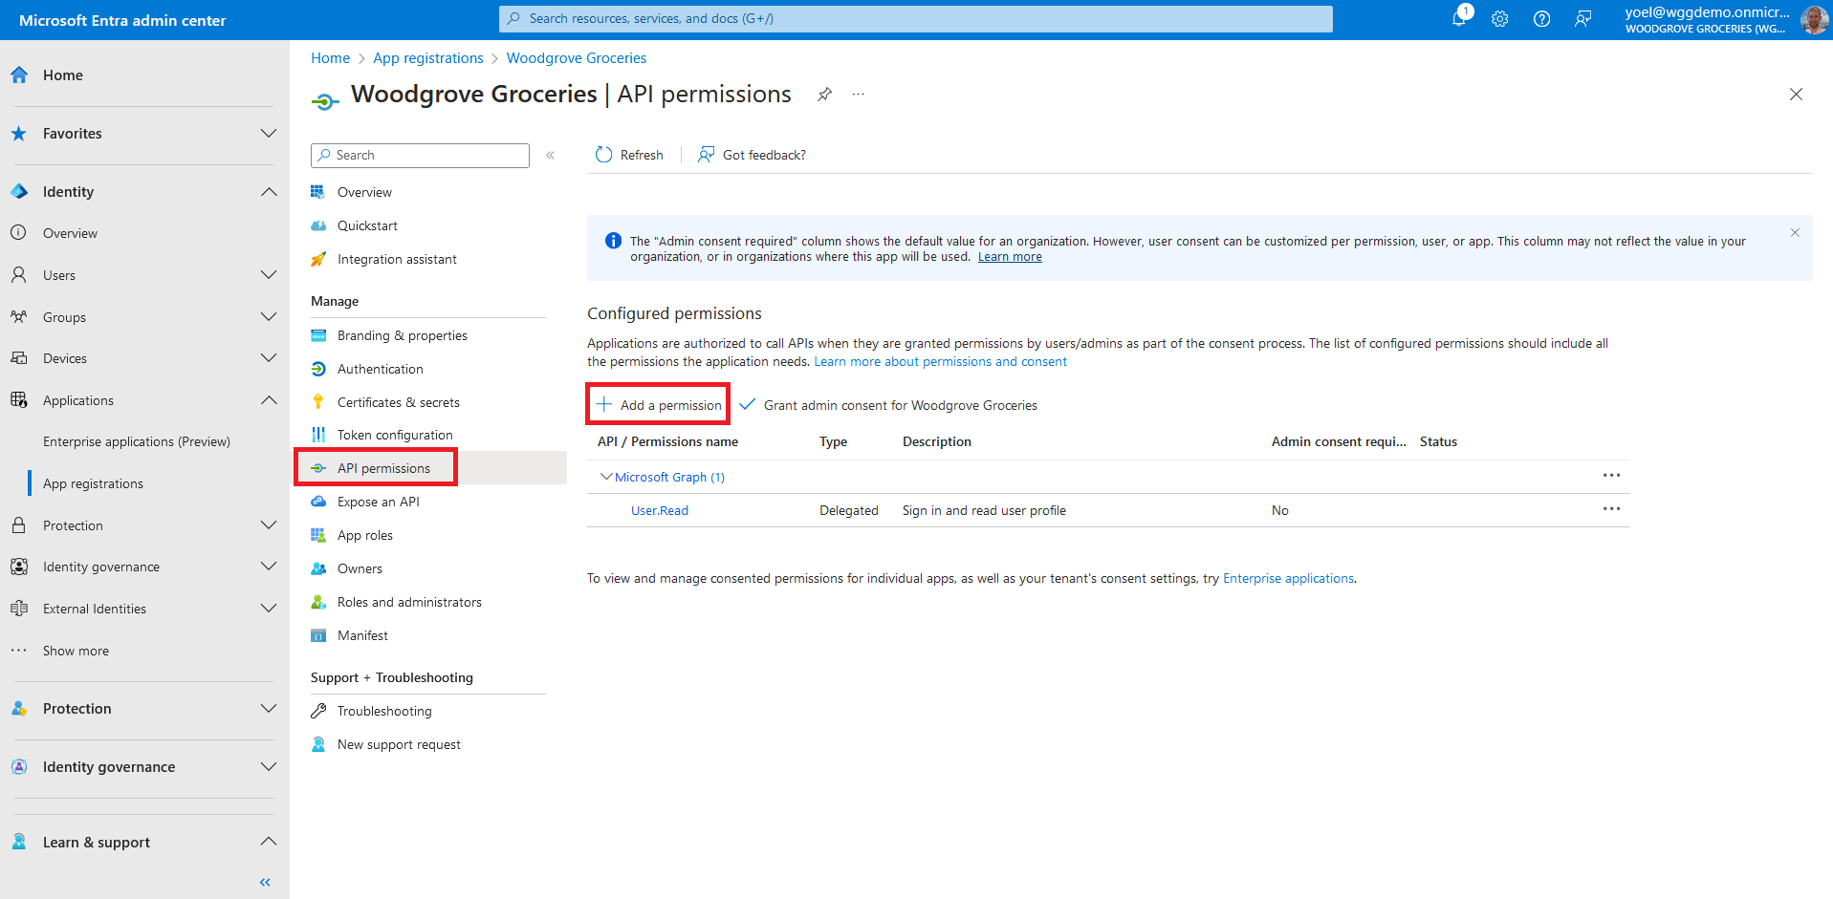
Task: Click the help question mark icon
Action: pos(1541,19)
